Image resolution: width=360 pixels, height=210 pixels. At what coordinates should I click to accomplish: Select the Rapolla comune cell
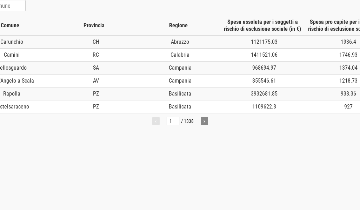12,94
